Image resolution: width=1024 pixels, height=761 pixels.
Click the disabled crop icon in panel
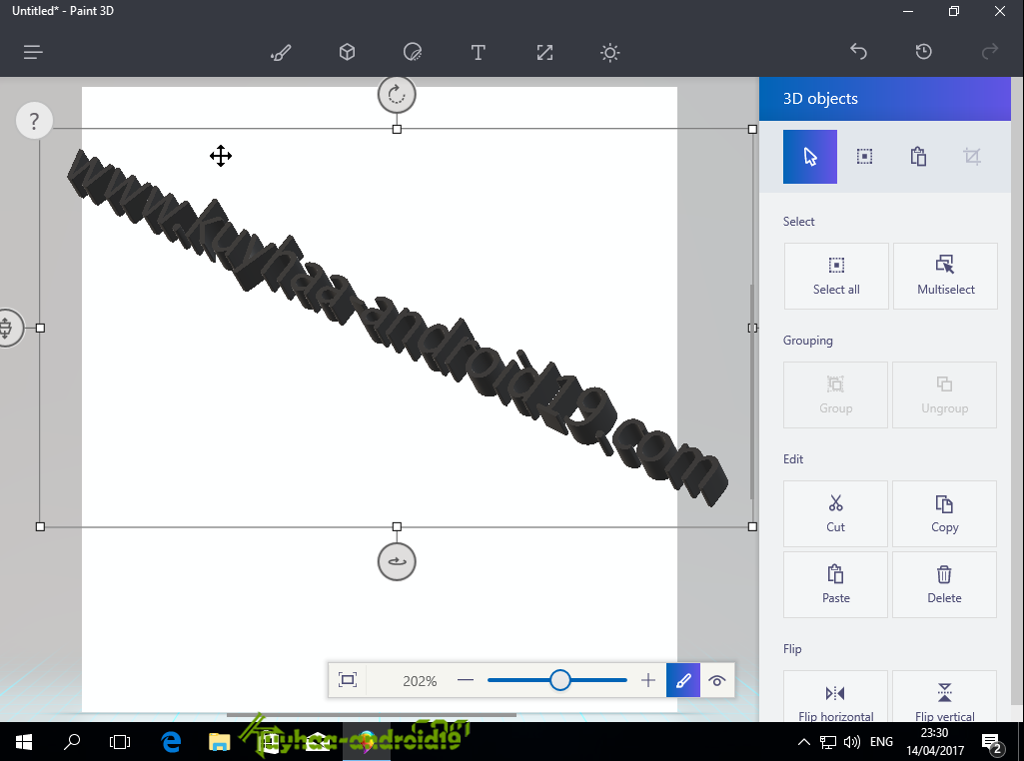pyautogui.click(x=972, y=157)
